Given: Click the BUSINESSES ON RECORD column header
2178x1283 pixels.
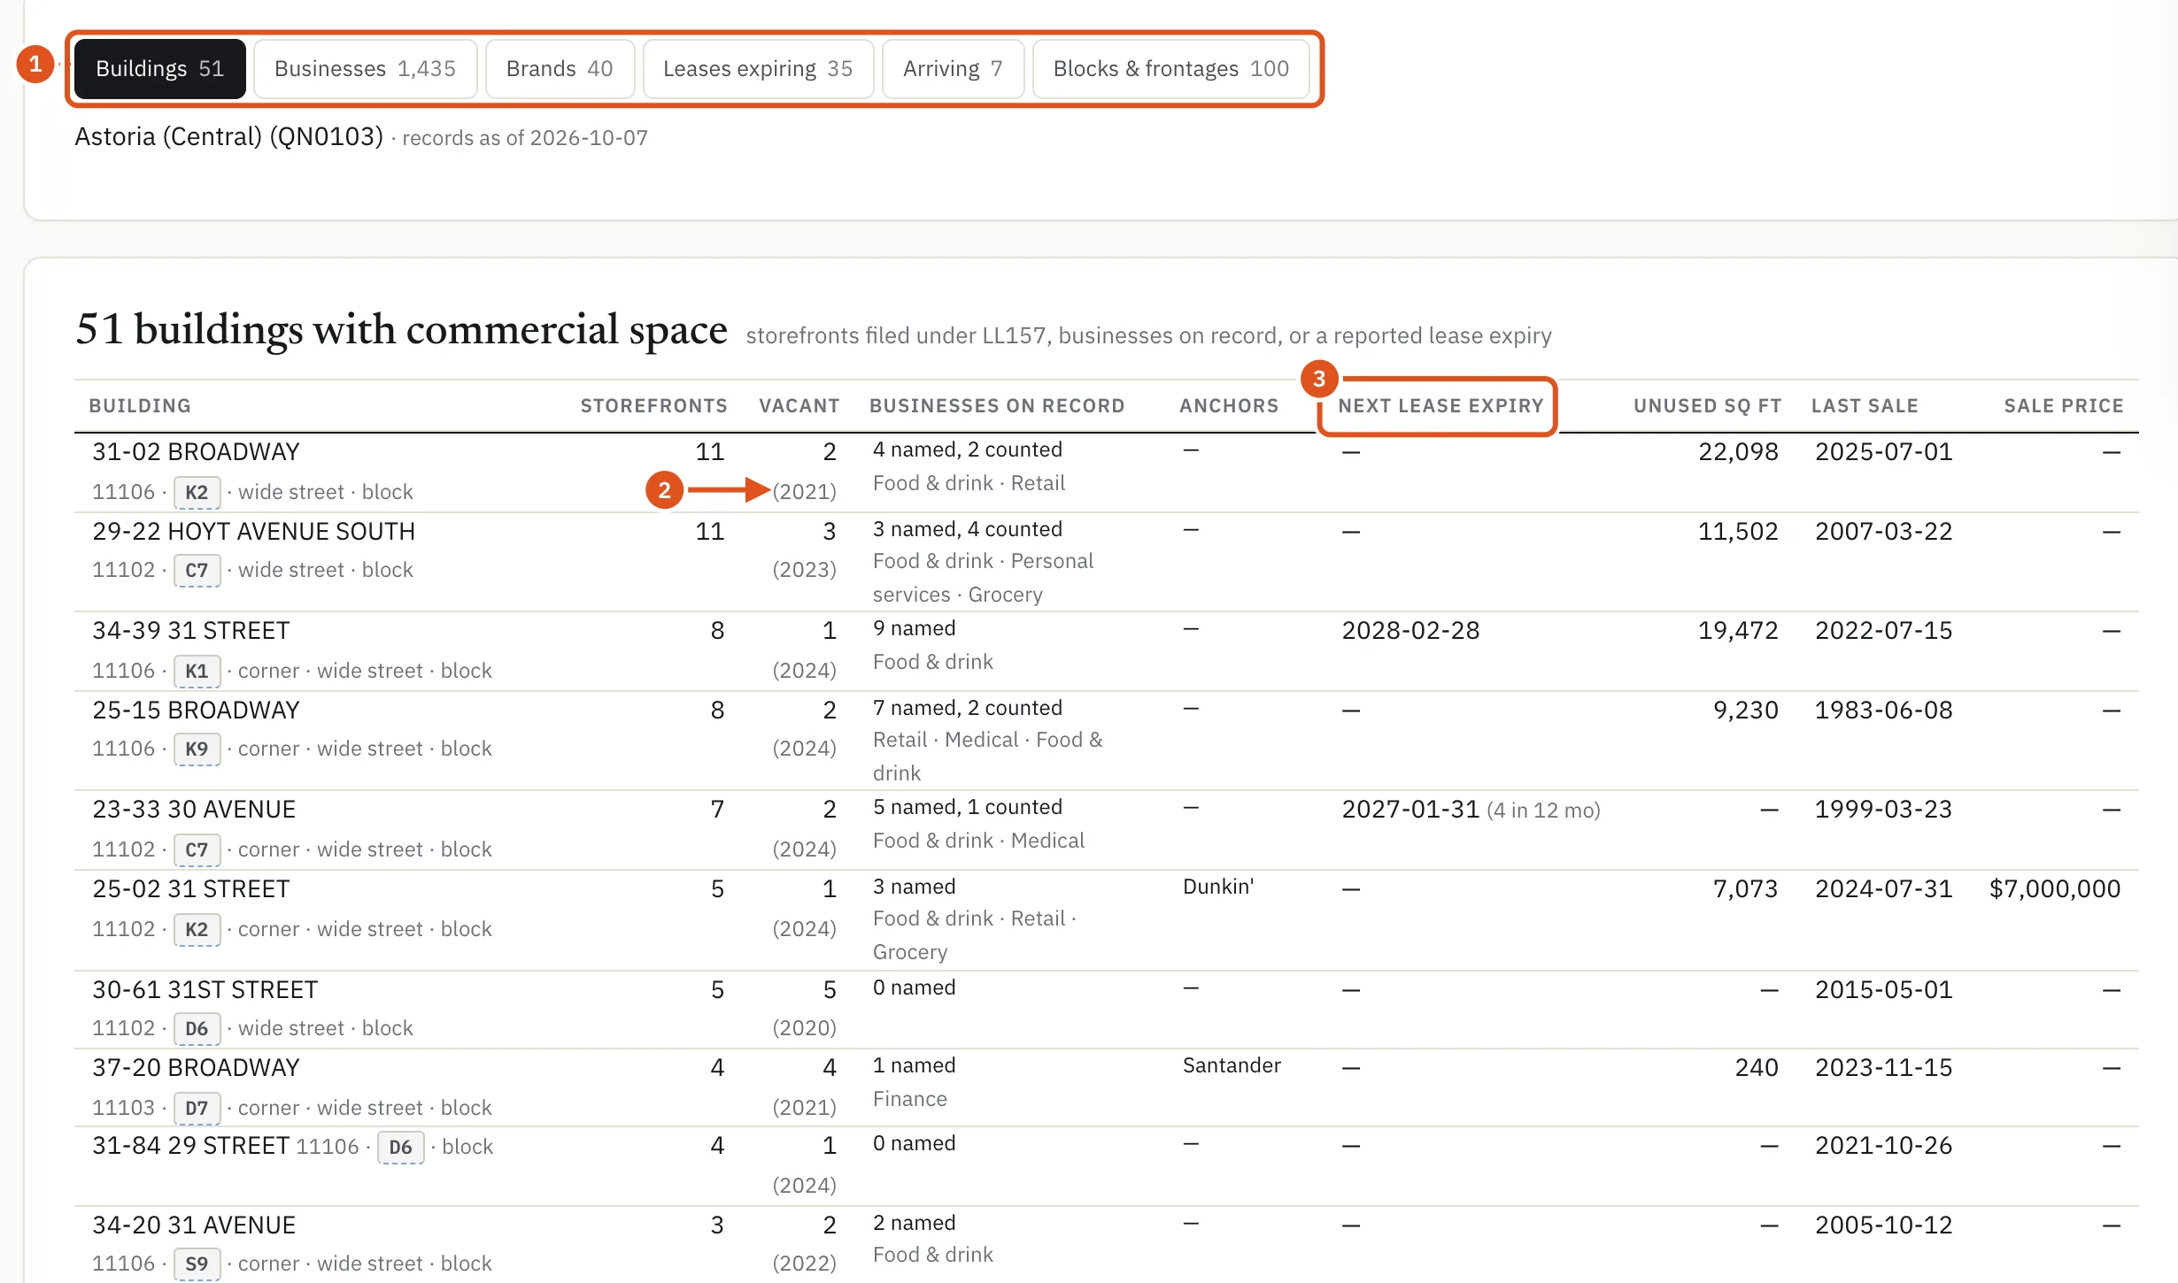Looking at the screenshot, I should tap(997, 406).
